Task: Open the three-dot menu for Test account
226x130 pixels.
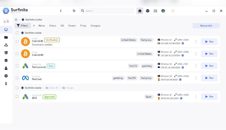Action: (x=196, y=66)
